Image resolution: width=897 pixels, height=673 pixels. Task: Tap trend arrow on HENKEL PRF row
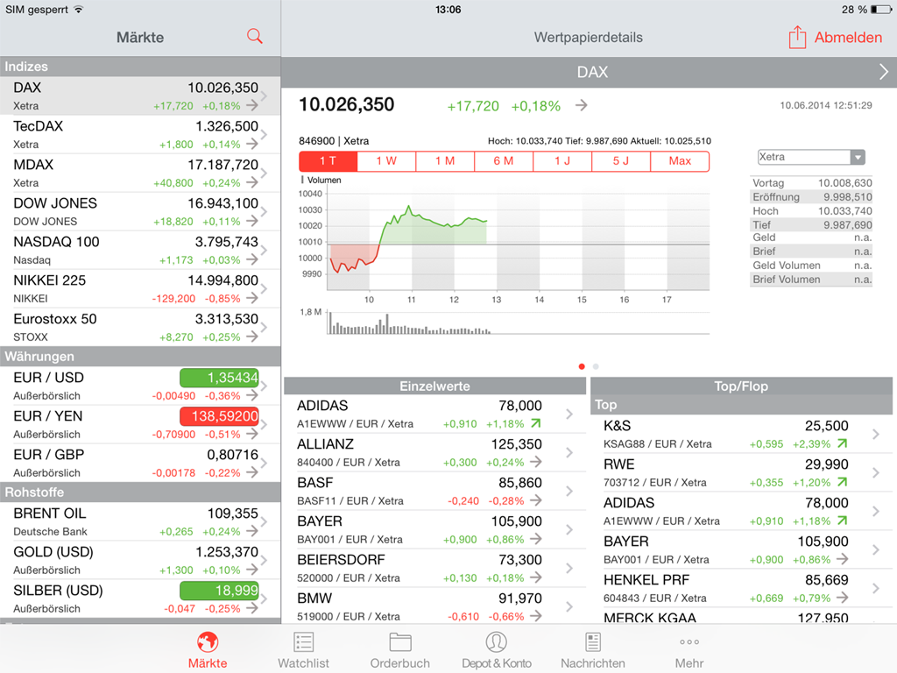(x=842, y=598)
